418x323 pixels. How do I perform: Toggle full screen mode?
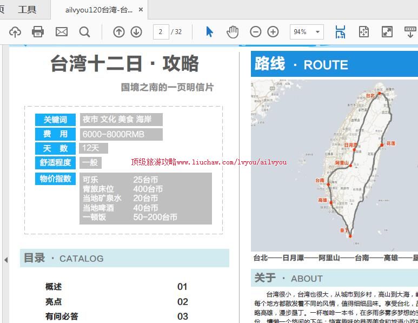pyautogui.click(x=387, y=32)
